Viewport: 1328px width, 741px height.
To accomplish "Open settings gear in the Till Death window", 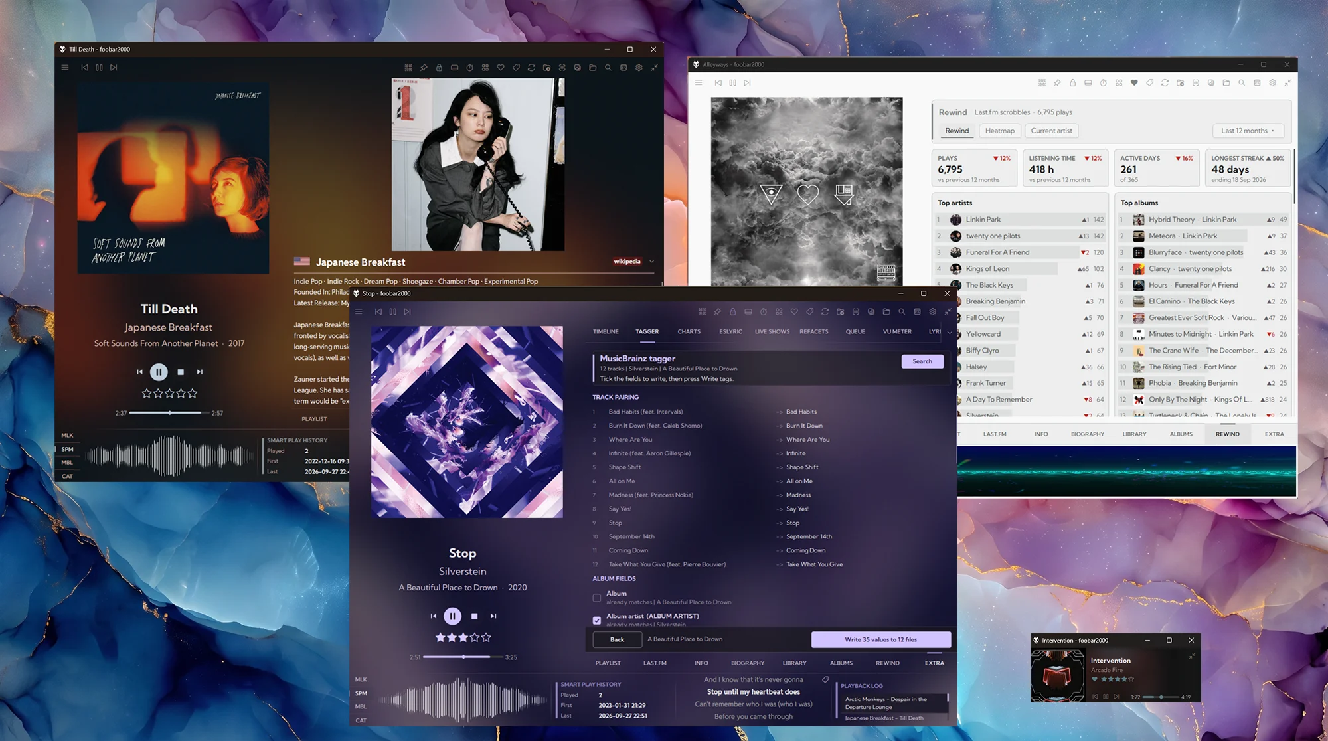I will [639, 68].
